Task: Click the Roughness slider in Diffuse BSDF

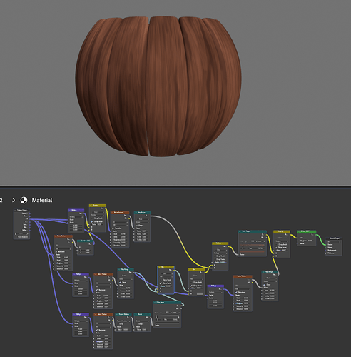Action: pyautogui.click(x=307, y=241)
